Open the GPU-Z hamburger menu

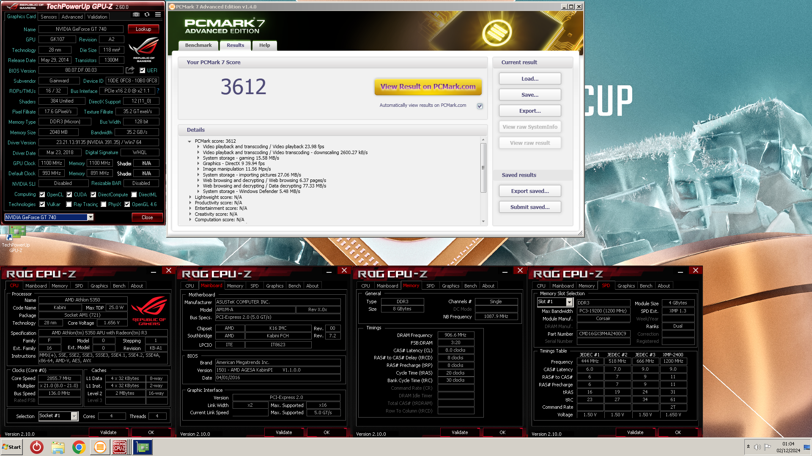[158, 14]
